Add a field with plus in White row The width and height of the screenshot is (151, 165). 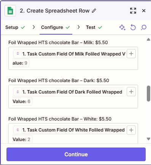coord(131,130)
